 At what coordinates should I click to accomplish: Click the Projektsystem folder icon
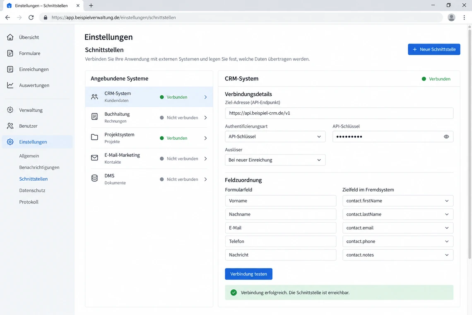[x=94, y=137]
